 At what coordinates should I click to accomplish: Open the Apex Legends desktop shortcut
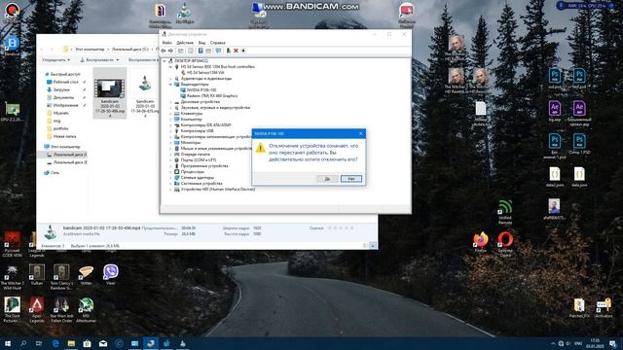[37, 310]
